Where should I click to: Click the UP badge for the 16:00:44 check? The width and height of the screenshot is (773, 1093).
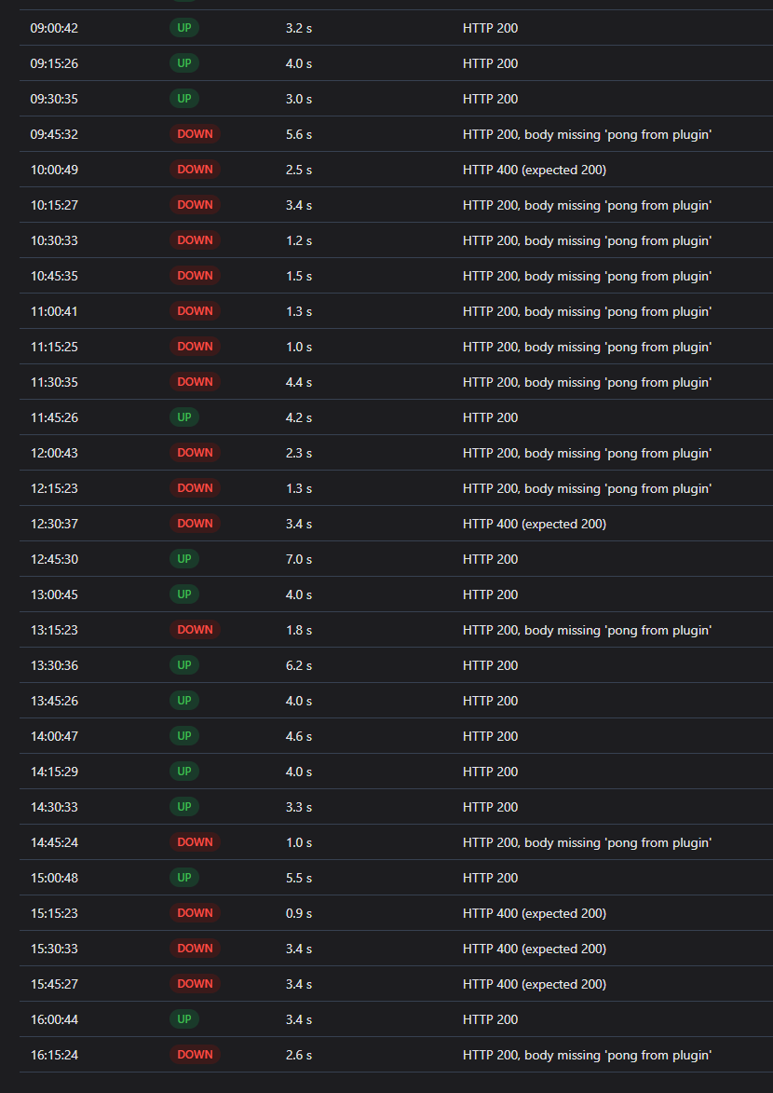click(x=183, y=1019)
